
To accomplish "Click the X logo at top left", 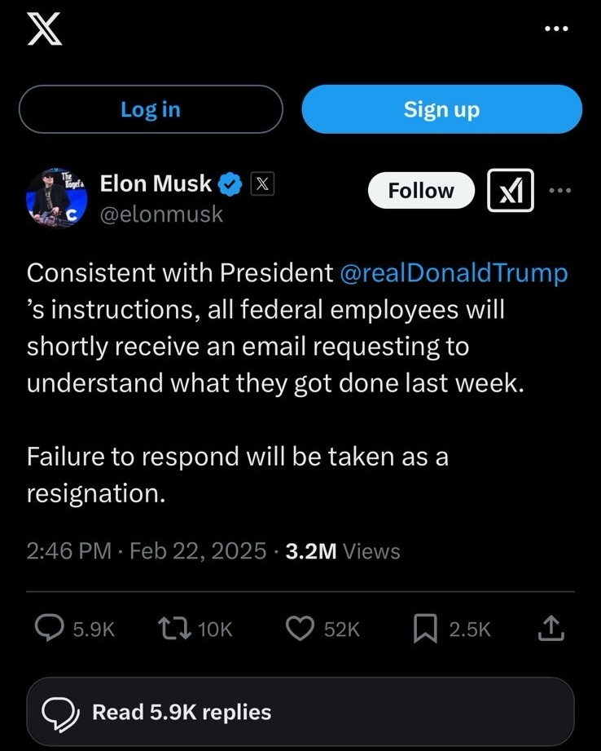I will click(x=44, y=29).
